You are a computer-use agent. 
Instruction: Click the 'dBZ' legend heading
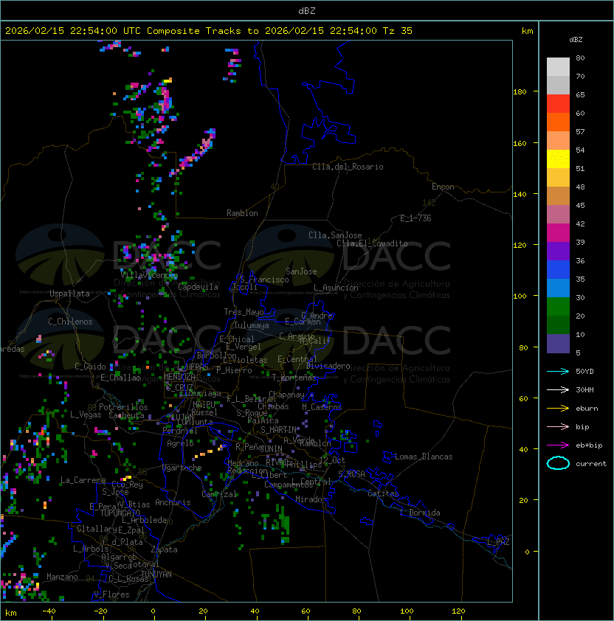576,40
